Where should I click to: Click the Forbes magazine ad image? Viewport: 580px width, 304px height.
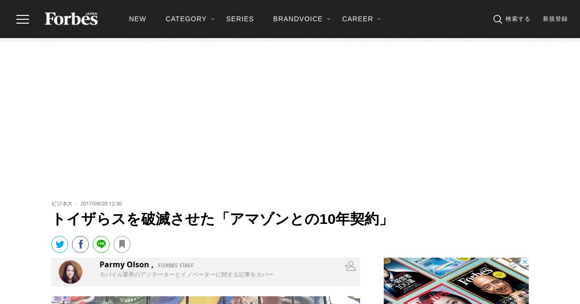[456, 281]
